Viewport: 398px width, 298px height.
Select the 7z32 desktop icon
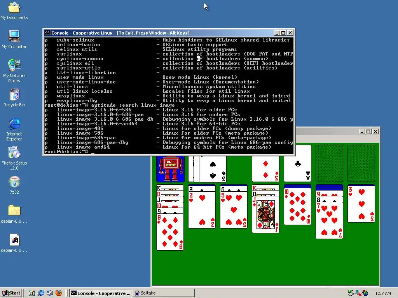point(14,185)
